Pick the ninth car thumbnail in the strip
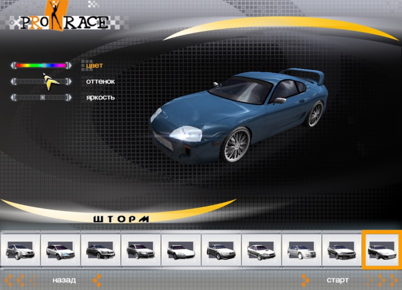Image resolution: width=402 pixels, height=290 pixels. [341, 249]
